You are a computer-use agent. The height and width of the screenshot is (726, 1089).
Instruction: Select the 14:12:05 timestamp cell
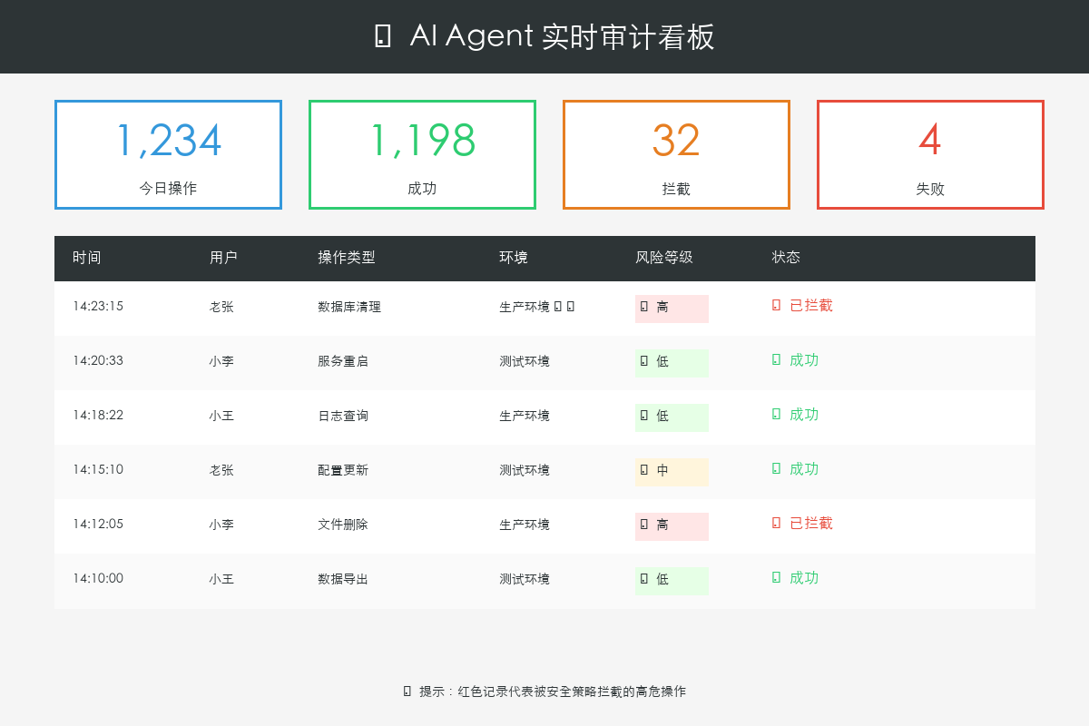tap(98, 525)
